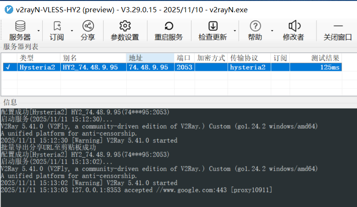The width and height of the screenshot is (357, 207).
Task: Click the 修改者 speaker icon
Action: click(294, 26)
